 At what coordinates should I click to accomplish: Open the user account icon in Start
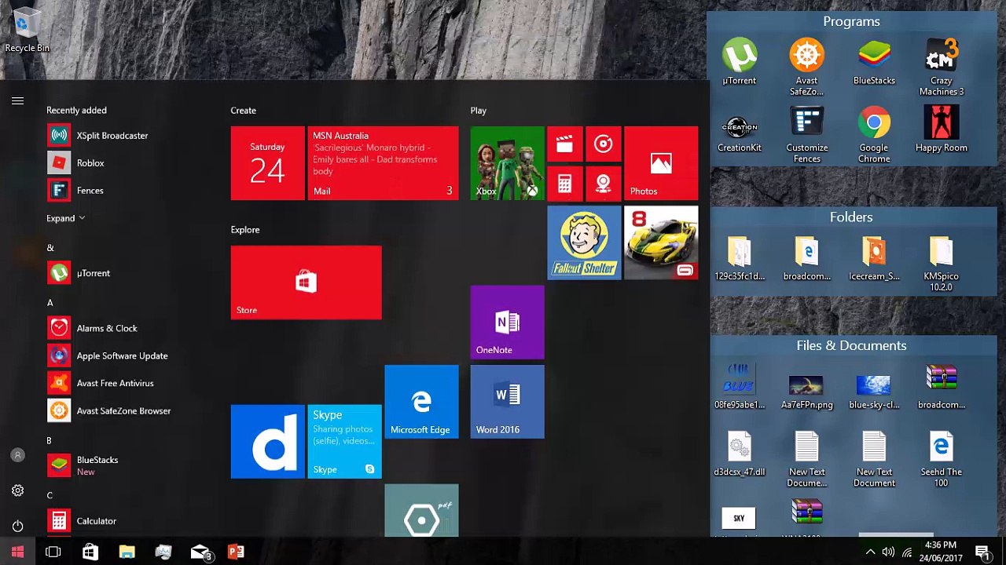17,455
